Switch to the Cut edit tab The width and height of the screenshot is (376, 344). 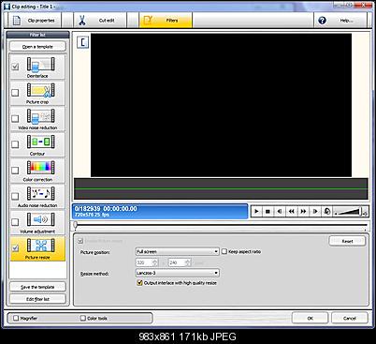click(100, 21)
